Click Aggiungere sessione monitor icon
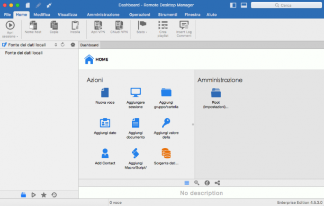The height and width of the screenshot is (206, 324). [136, 93]
